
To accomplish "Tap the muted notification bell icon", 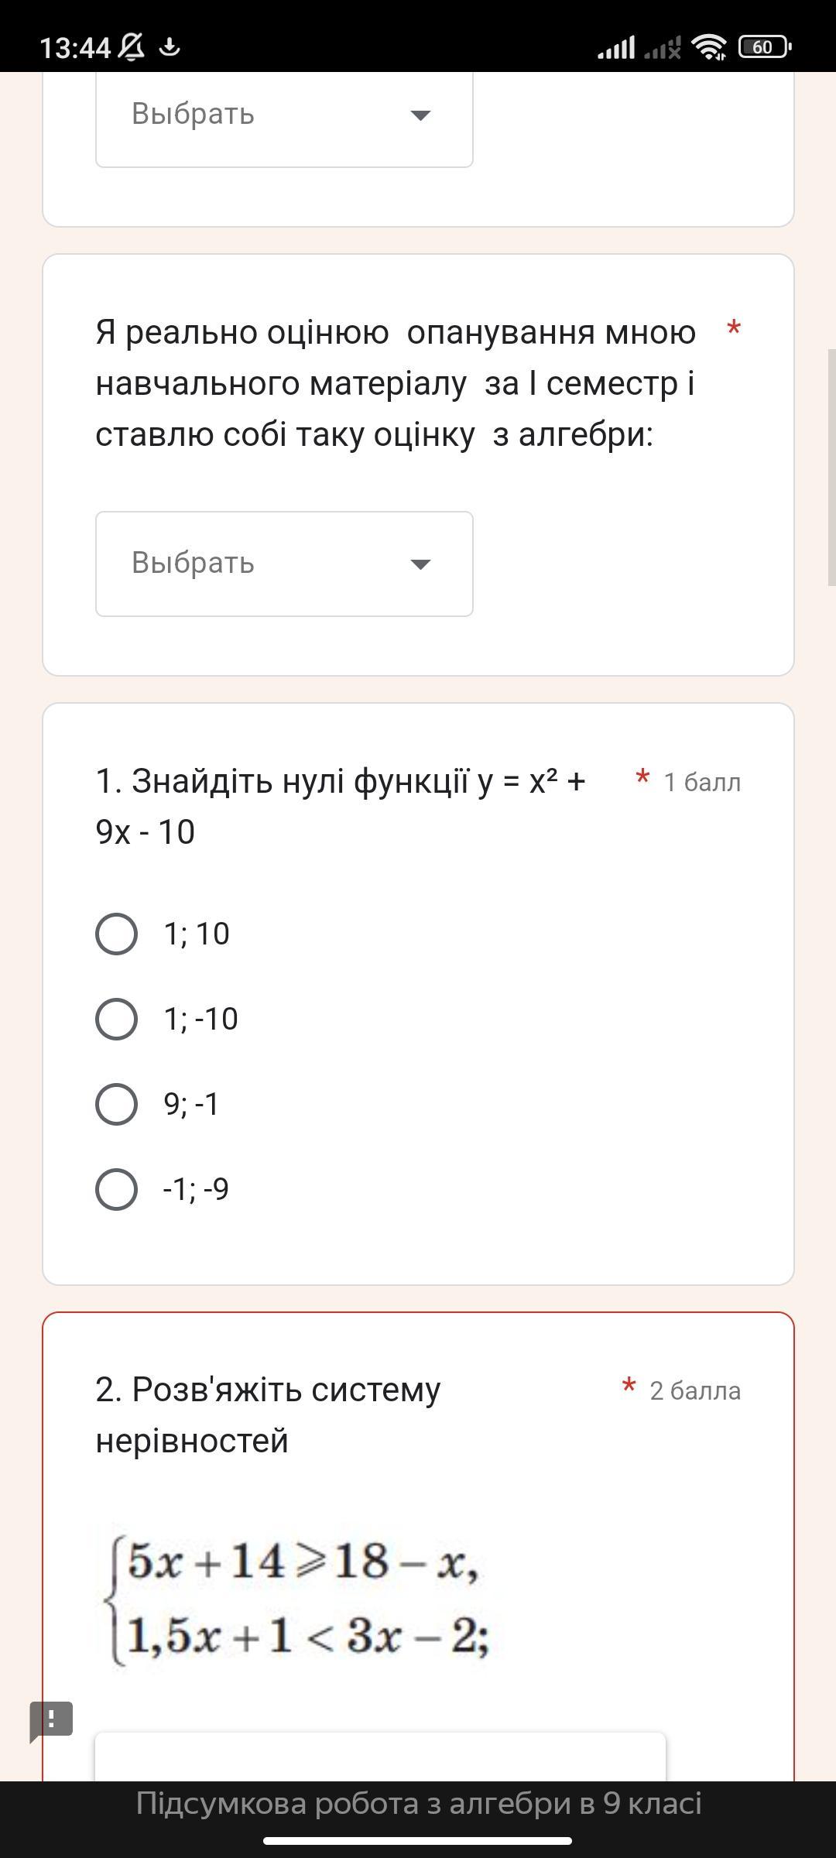I will [132, 47].
